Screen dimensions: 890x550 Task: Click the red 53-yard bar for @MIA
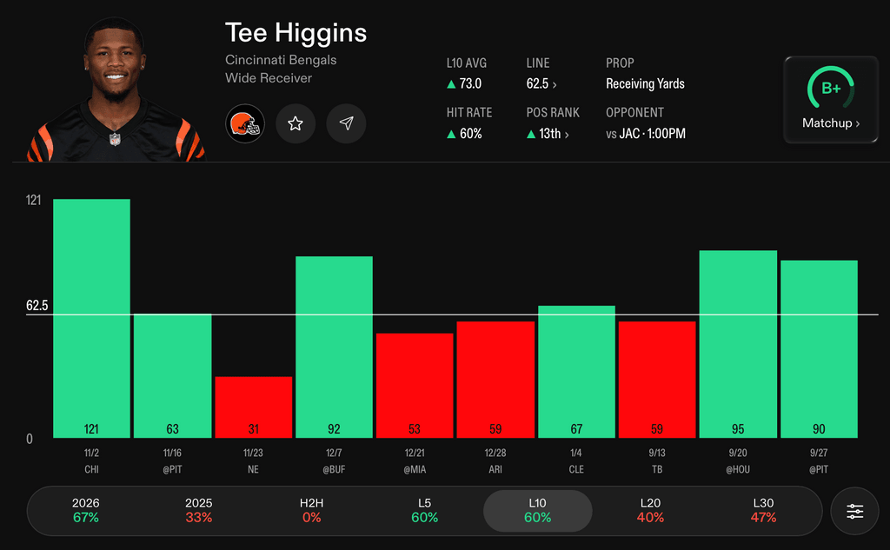415,386
